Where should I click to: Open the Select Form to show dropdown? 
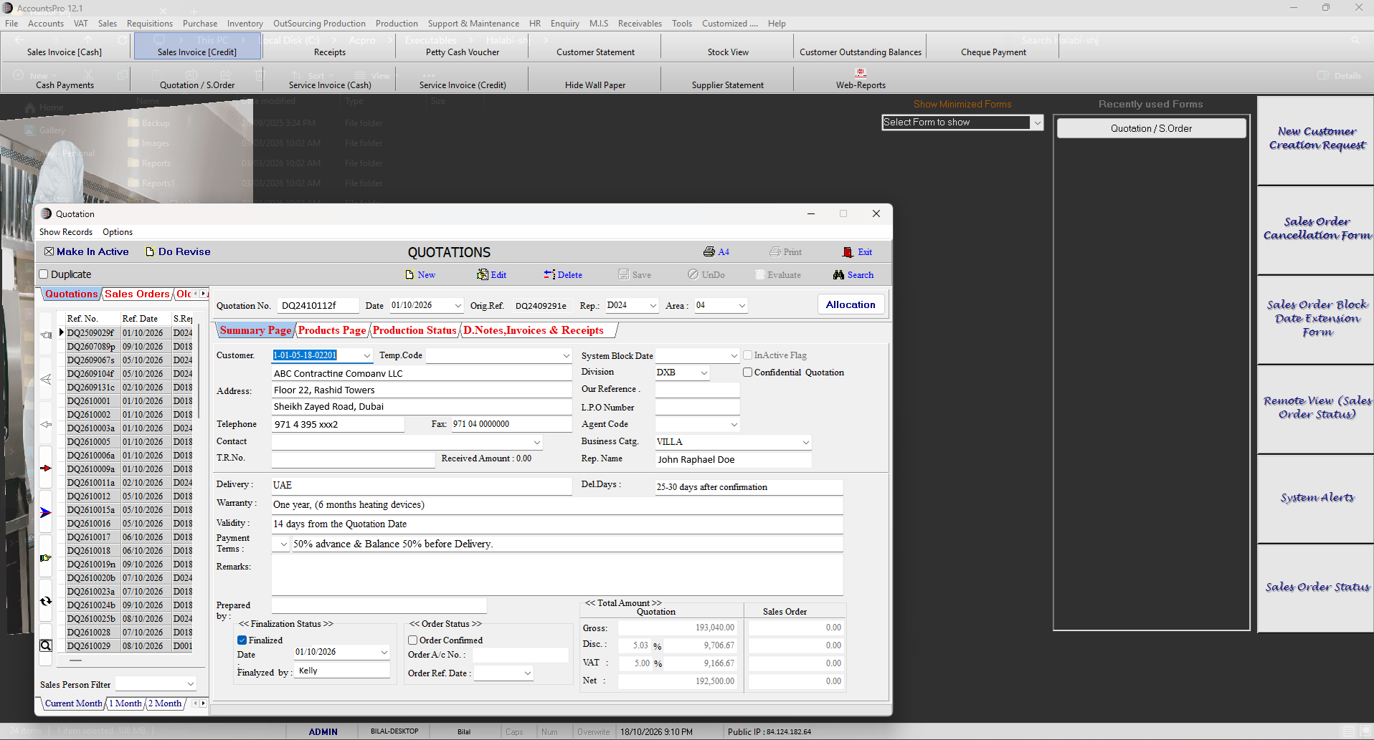tap(1037, 122)
